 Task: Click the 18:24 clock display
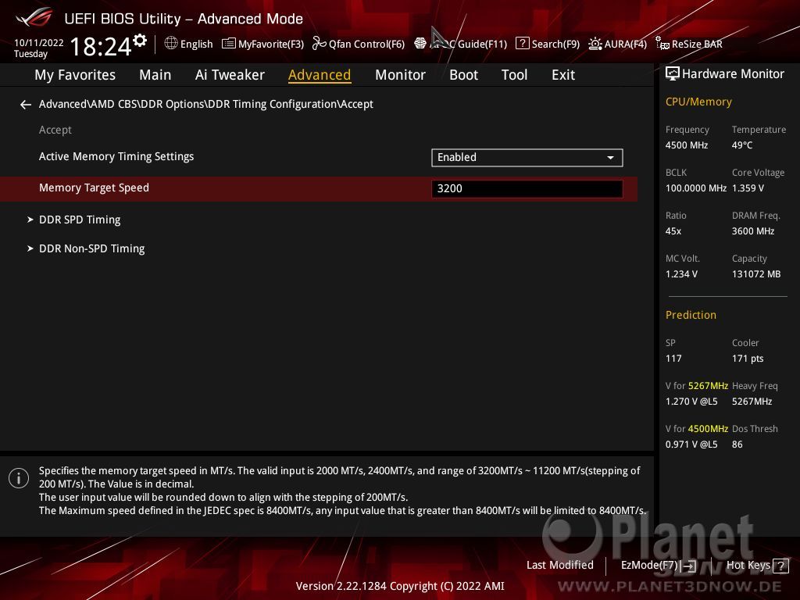101,46
